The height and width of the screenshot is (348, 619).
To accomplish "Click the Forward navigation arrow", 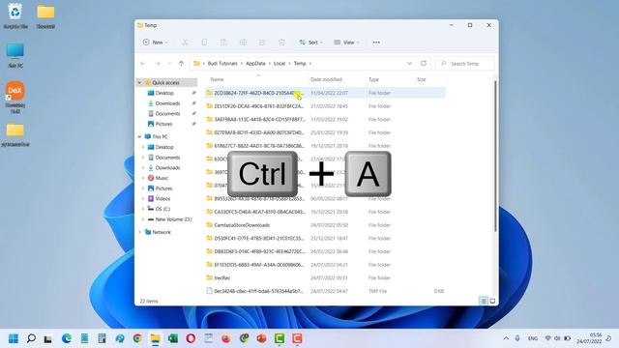I will pyautogui.click(x=158, y=64).
